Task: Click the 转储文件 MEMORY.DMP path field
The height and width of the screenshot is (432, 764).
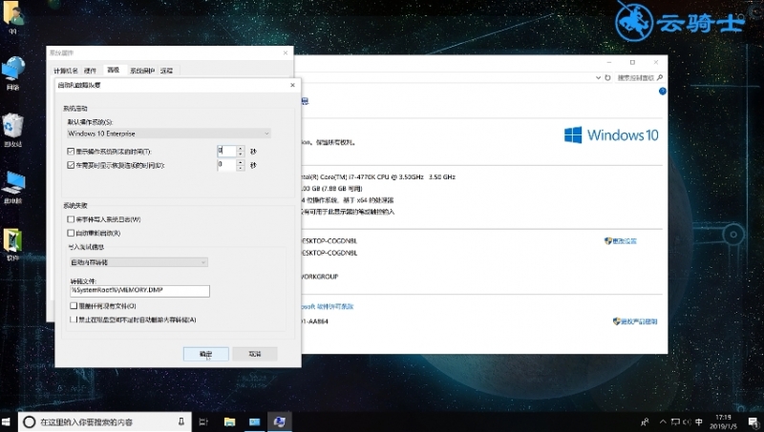Action: tap(139, 291)
